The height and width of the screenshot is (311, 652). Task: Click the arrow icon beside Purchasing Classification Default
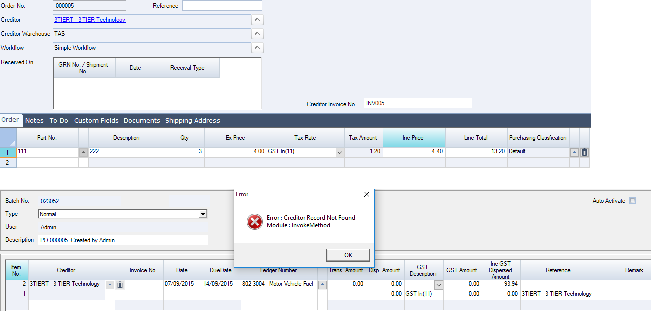(574, 153)
